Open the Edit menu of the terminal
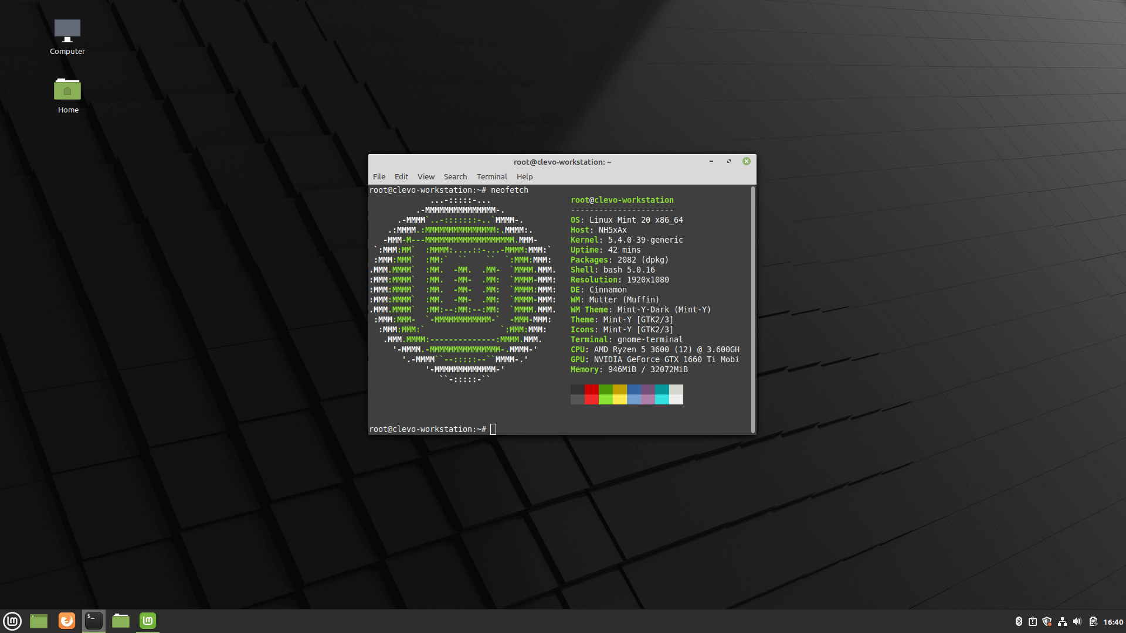 [401, 176]
